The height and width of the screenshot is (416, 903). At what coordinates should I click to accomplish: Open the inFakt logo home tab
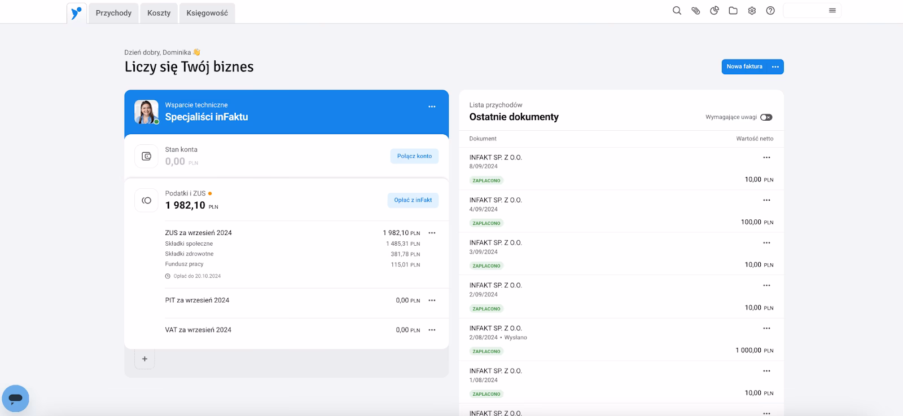(x=76, y=13)
